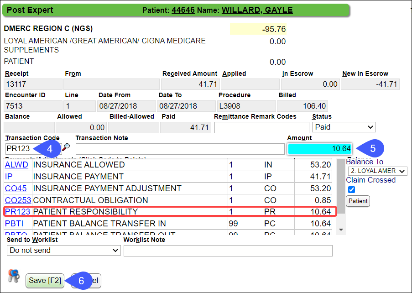Enable the Claim Crossed checkbox

[x=351, y=189]
